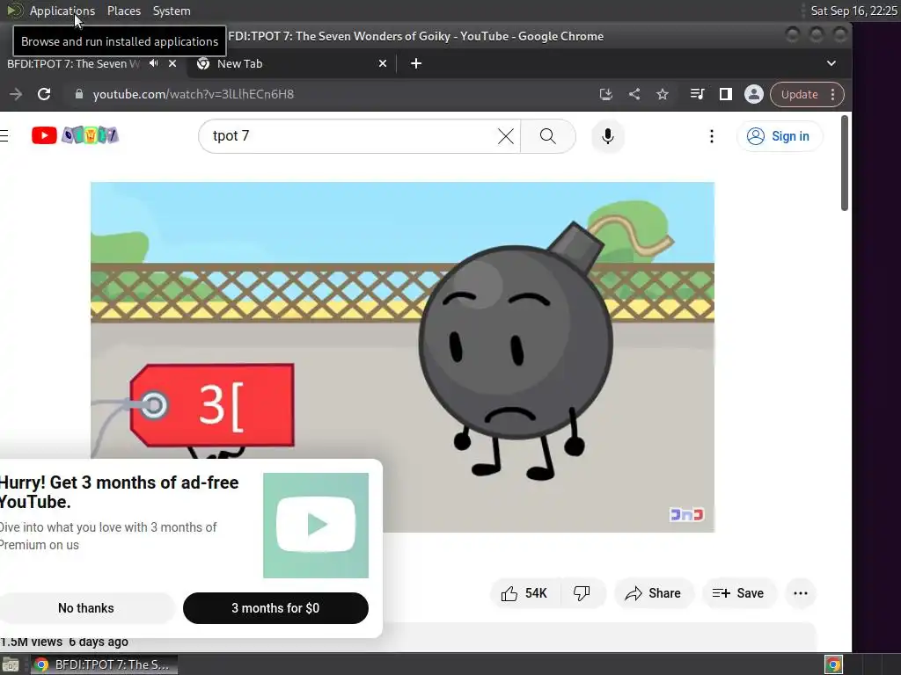Viewport: 901px width, 675px height.
Task: Toggle Chrome side panel icon
Action: [x=726, y=94]
